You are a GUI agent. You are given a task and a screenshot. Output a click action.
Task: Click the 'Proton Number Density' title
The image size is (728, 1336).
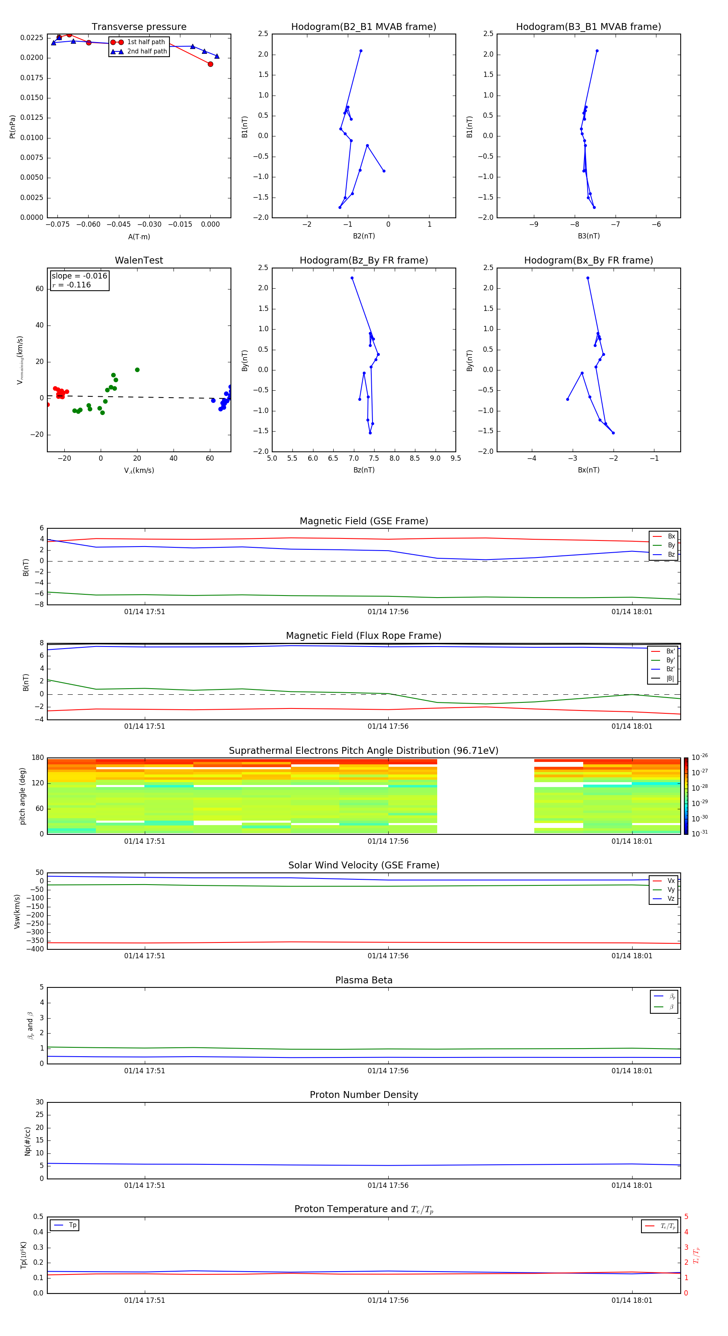pyautogui.click(x=364, y=1095)
